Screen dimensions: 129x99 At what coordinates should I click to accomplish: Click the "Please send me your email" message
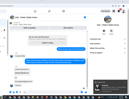(55, 61)
